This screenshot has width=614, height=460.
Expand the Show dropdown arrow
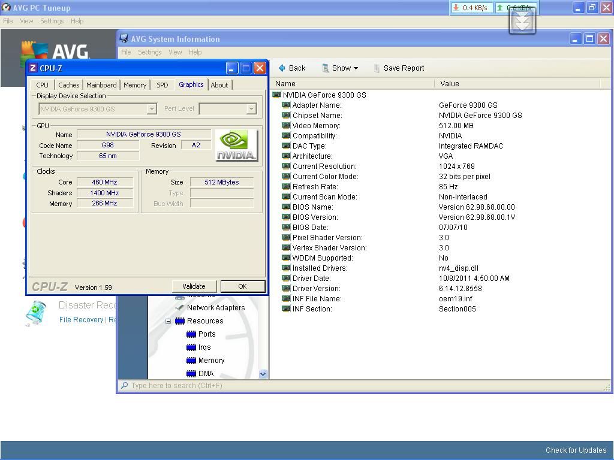click(356, 68)
